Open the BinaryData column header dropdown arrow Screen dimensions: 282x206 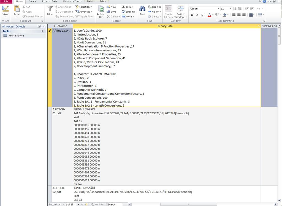click(259, 26)
